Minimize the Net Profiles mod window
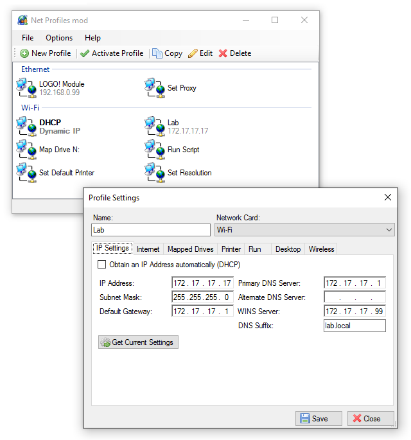This screenshot has width=411, height=440. (246, 20)
